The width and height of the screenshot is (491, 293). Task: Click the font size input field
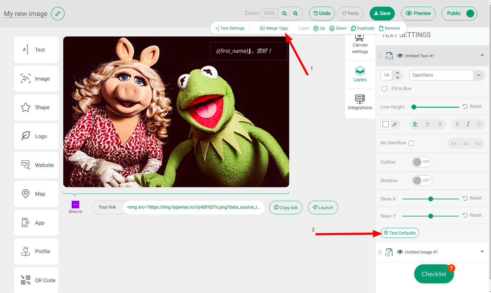(386, 75)
